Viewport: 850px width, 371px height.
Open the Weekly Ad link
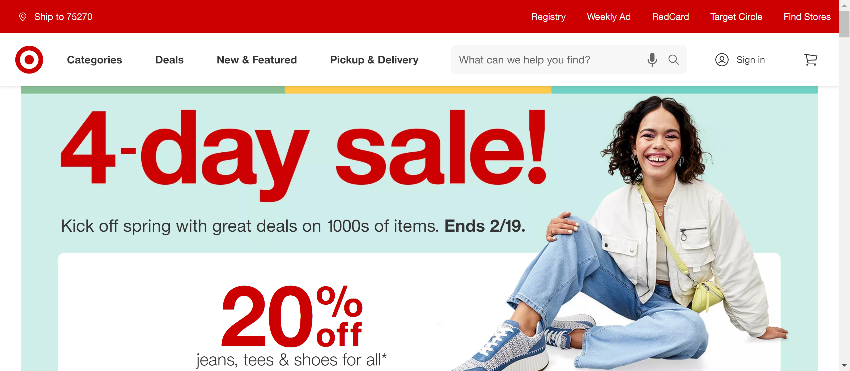click(609, 17)
